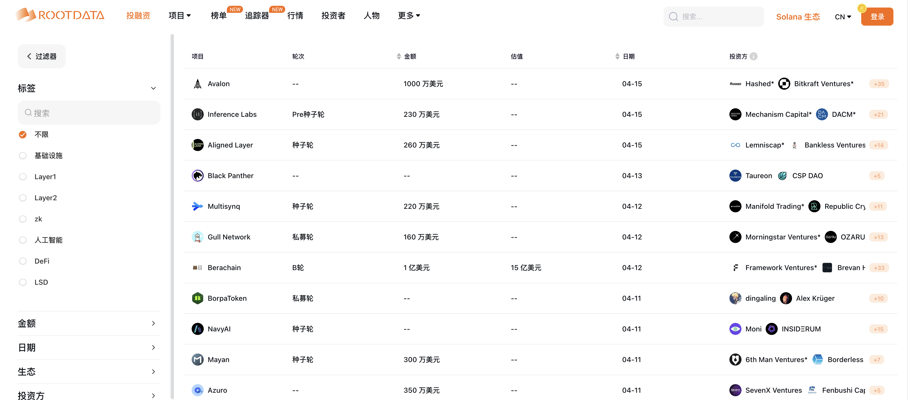Select the zk tag radio option
Screen dimensions: 908x400
point(23,219)
